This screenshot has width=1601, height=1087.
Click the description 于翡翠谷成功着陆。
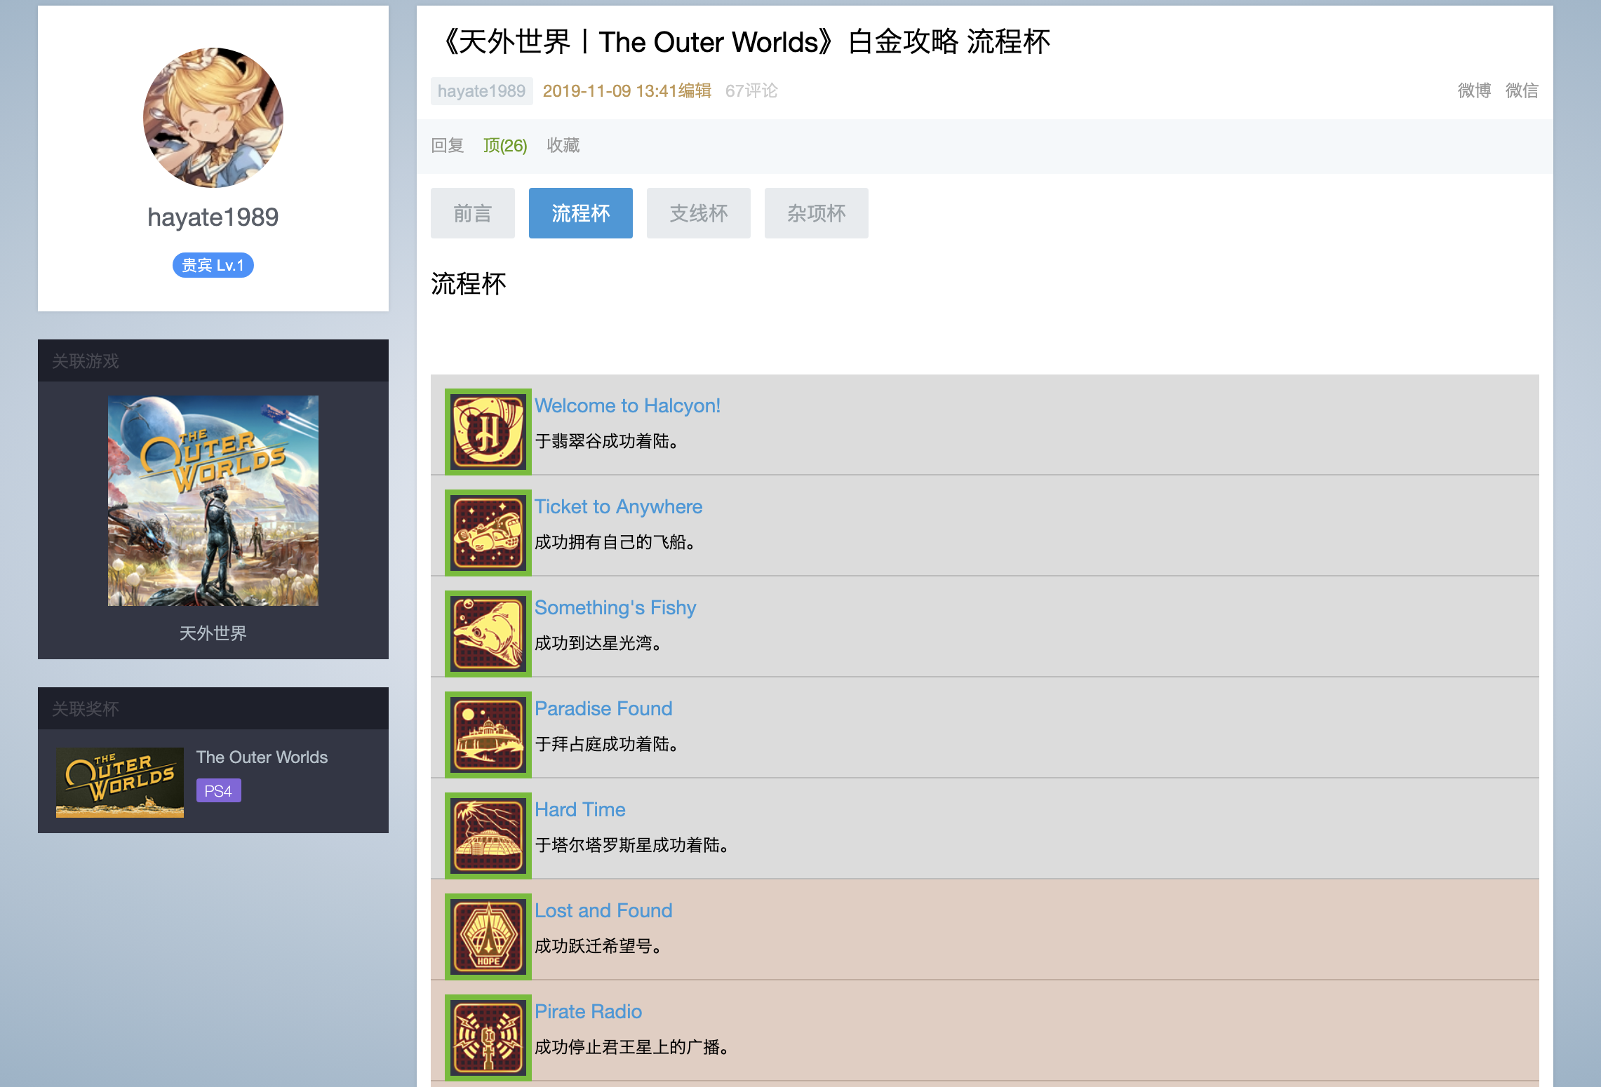pos(607,441)
